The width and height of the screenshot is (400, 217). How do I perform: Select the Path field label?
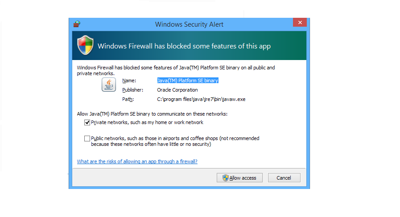point(128,99)
